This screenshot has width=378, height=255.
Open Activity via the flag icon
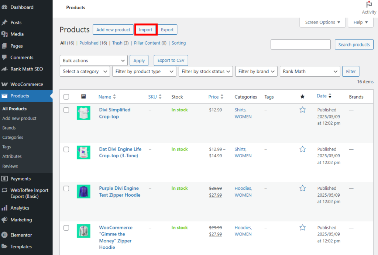tap(369, 4)
